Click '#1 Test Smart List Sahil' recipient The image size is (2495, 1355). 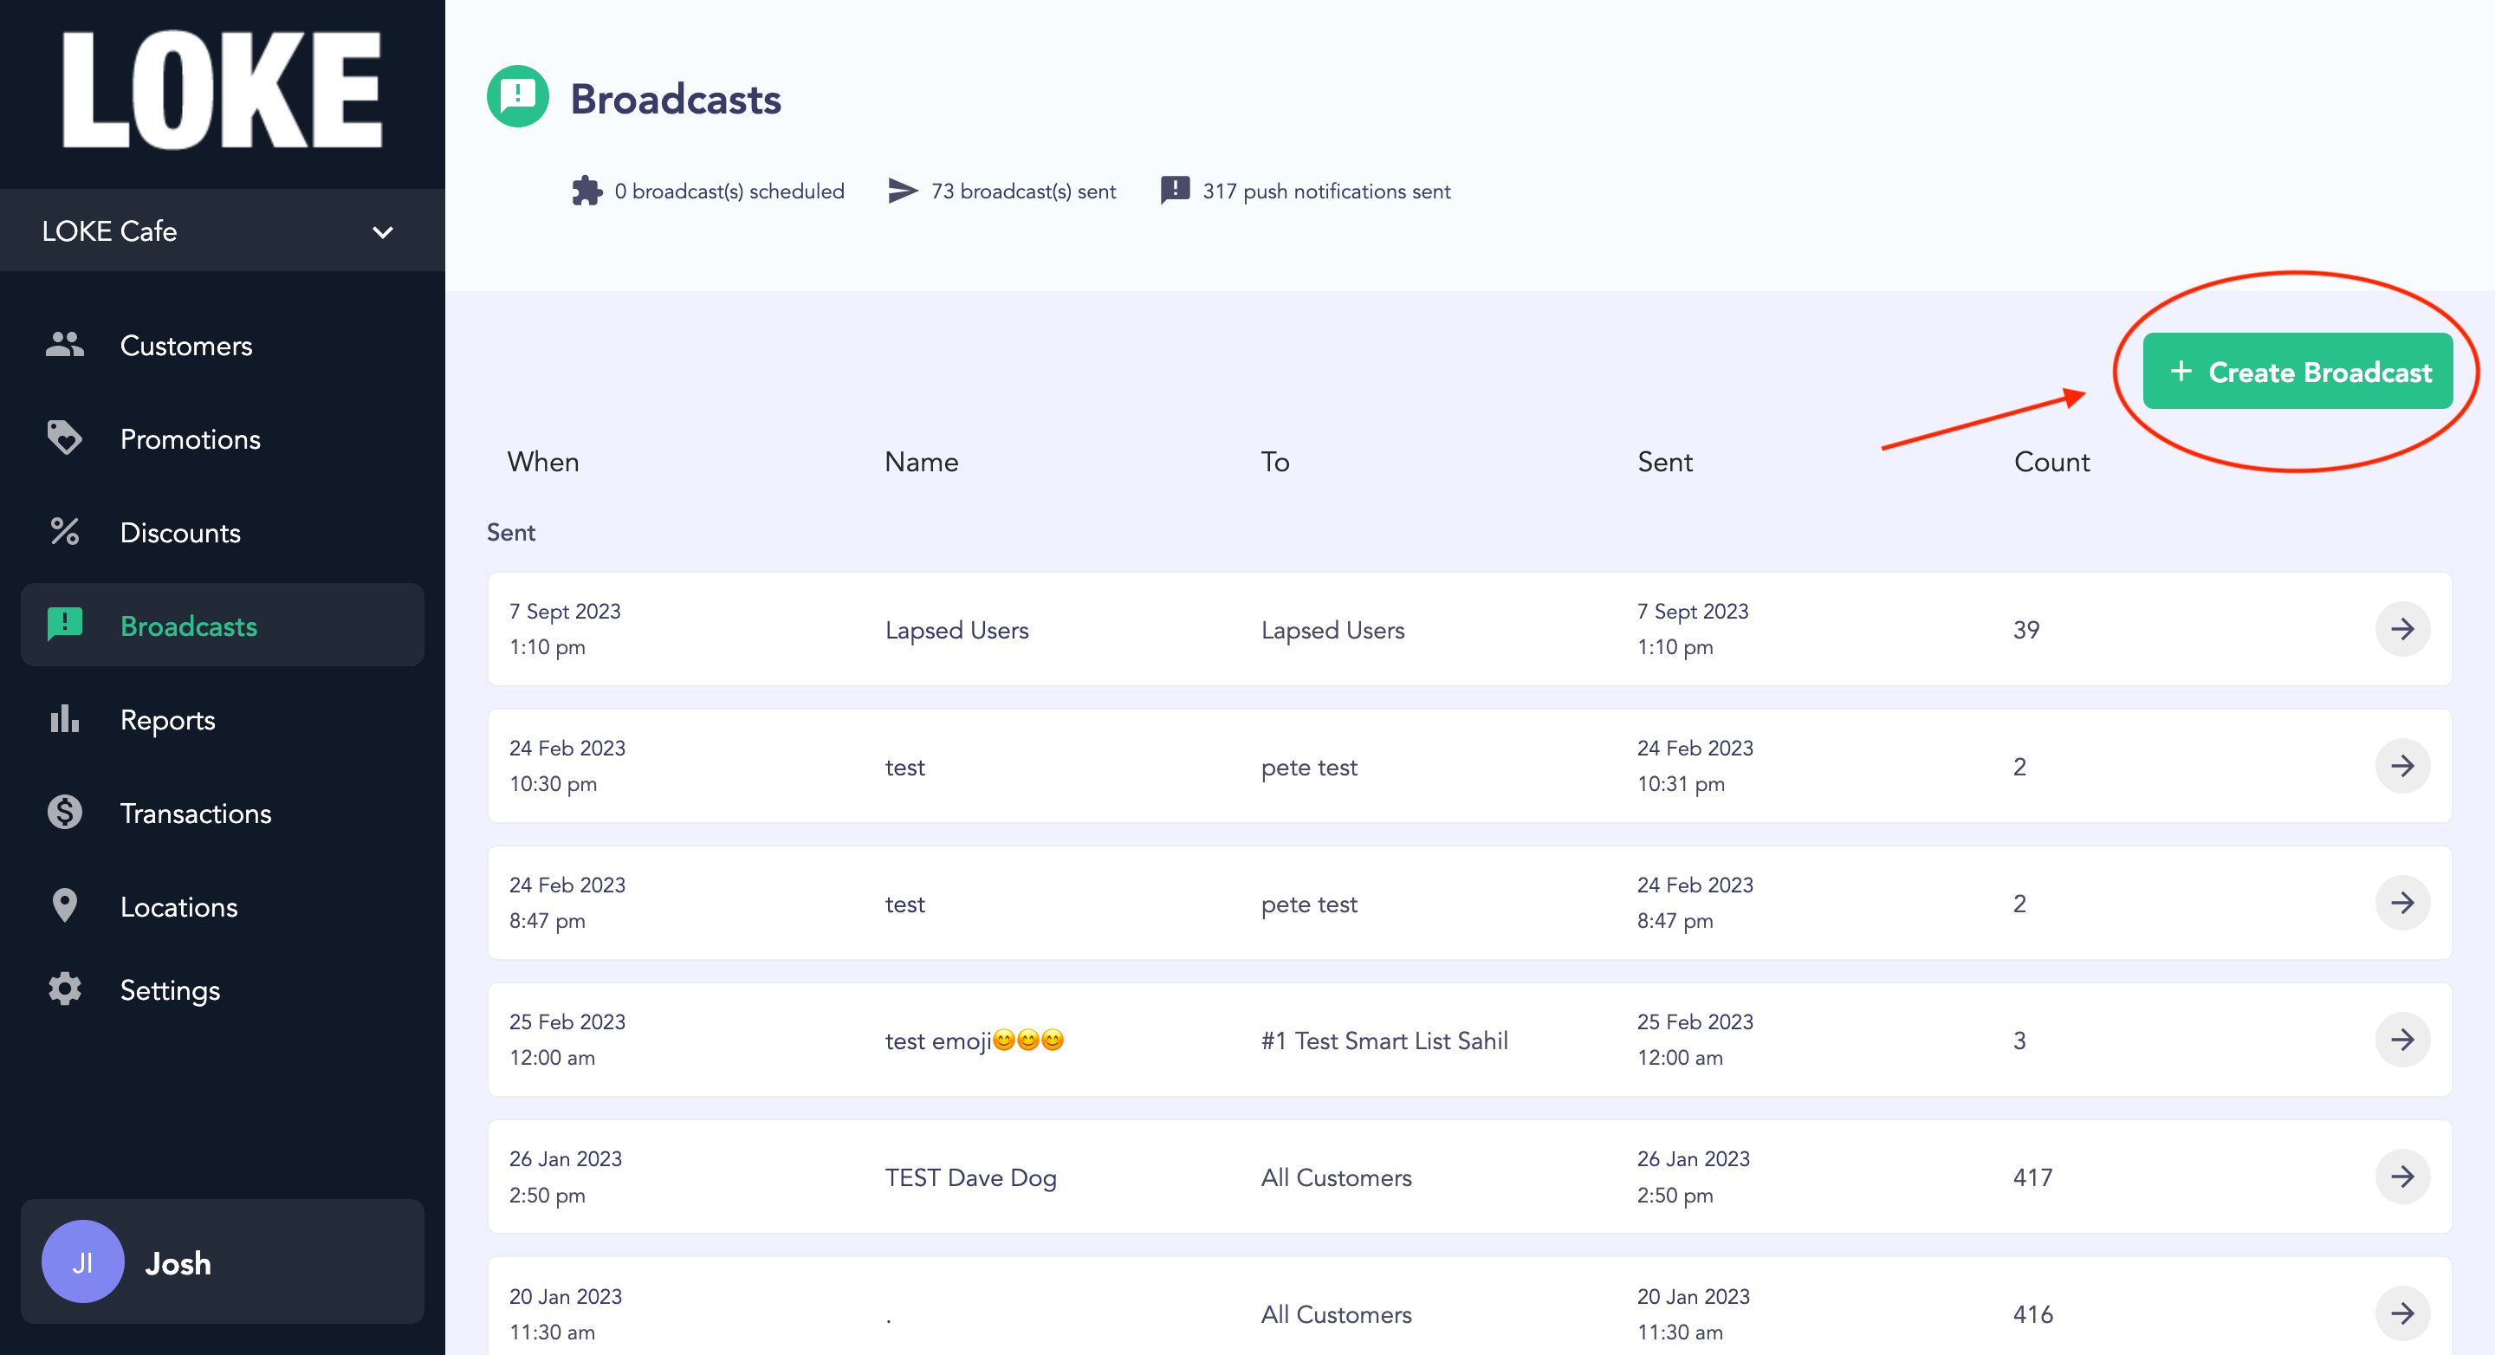[1384, 1041]
